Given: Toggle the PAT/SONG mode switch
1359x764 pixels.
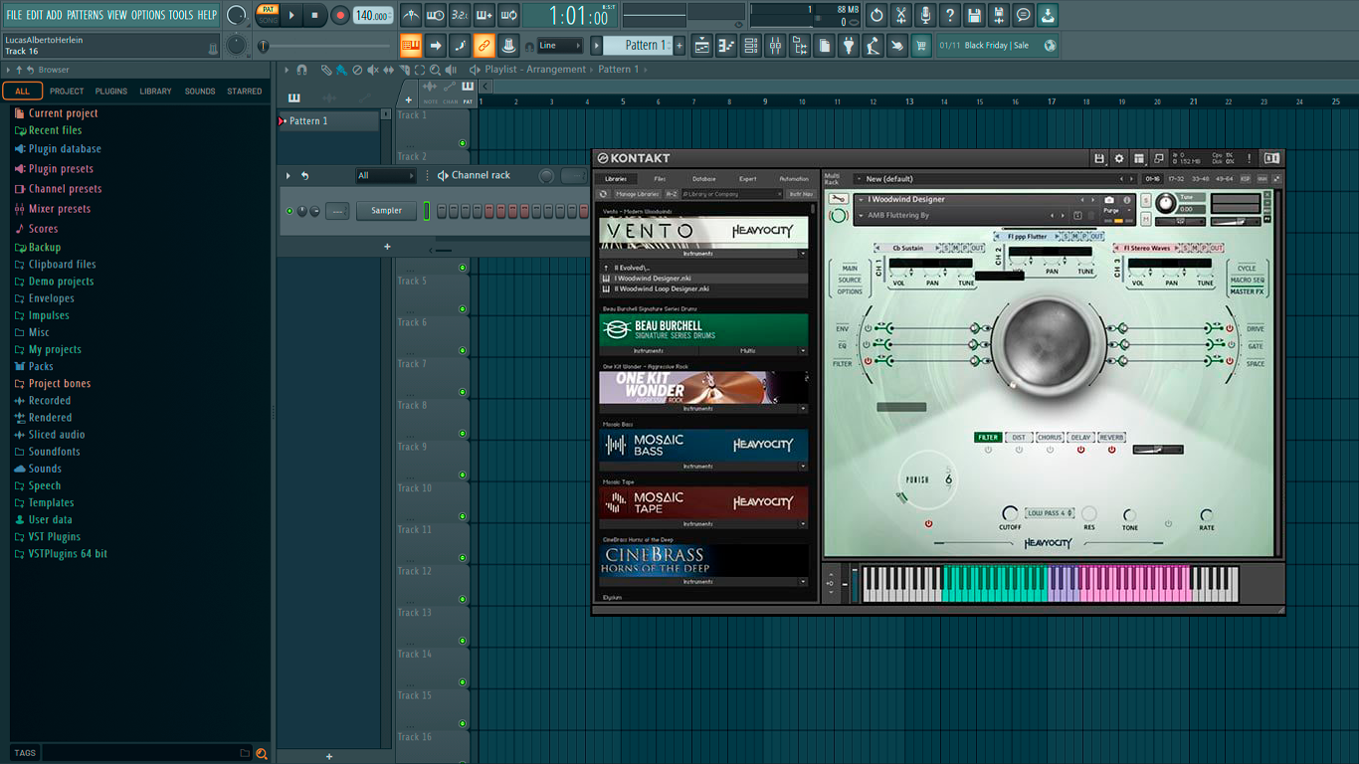Looking at the screenshot, I should coord(268,15).
